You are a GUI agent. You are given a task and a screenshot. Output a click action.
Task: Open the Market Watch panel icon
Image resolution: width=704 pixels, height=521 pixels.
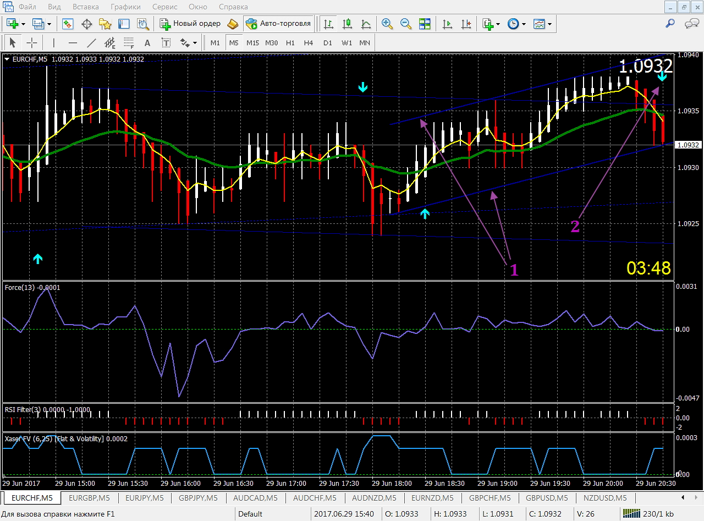point(68,24)
